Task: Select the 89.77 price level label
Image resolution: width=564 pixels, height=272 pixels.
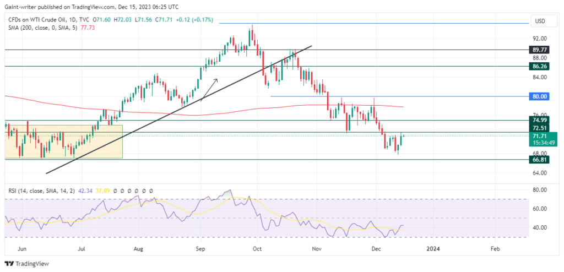Action: point(539,50)
